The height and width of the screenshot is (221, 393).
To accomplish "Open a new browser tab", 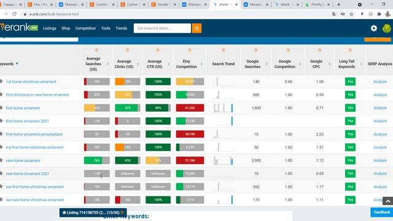I will (x=338, y=4).
